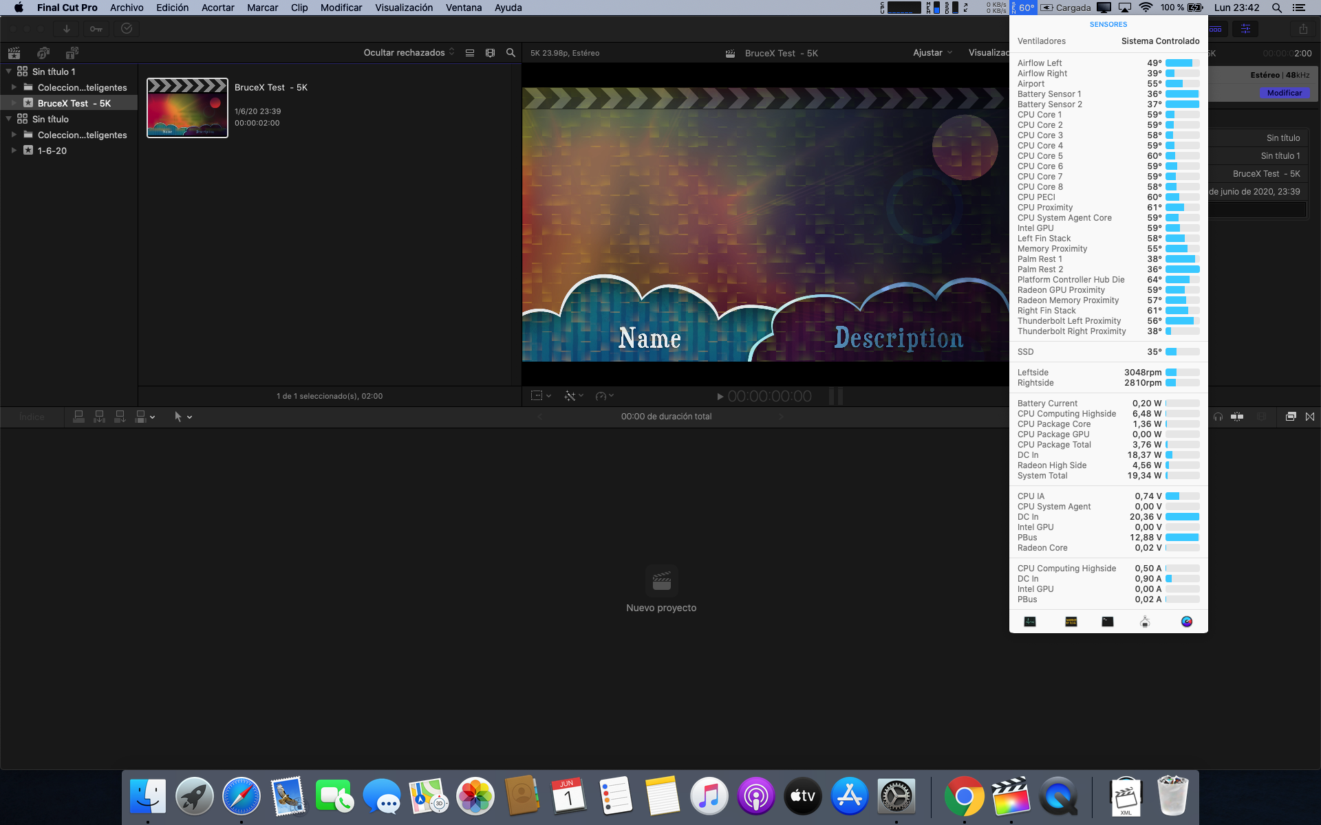Screen dimensions: 1321x825
Task: Expand the 1-6-20 event
Action: pos(14,151)
